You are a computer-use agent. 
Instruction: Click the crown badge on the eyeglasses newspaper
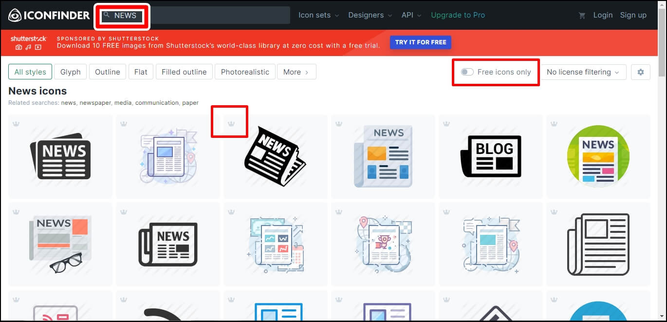tap(16, 212)
